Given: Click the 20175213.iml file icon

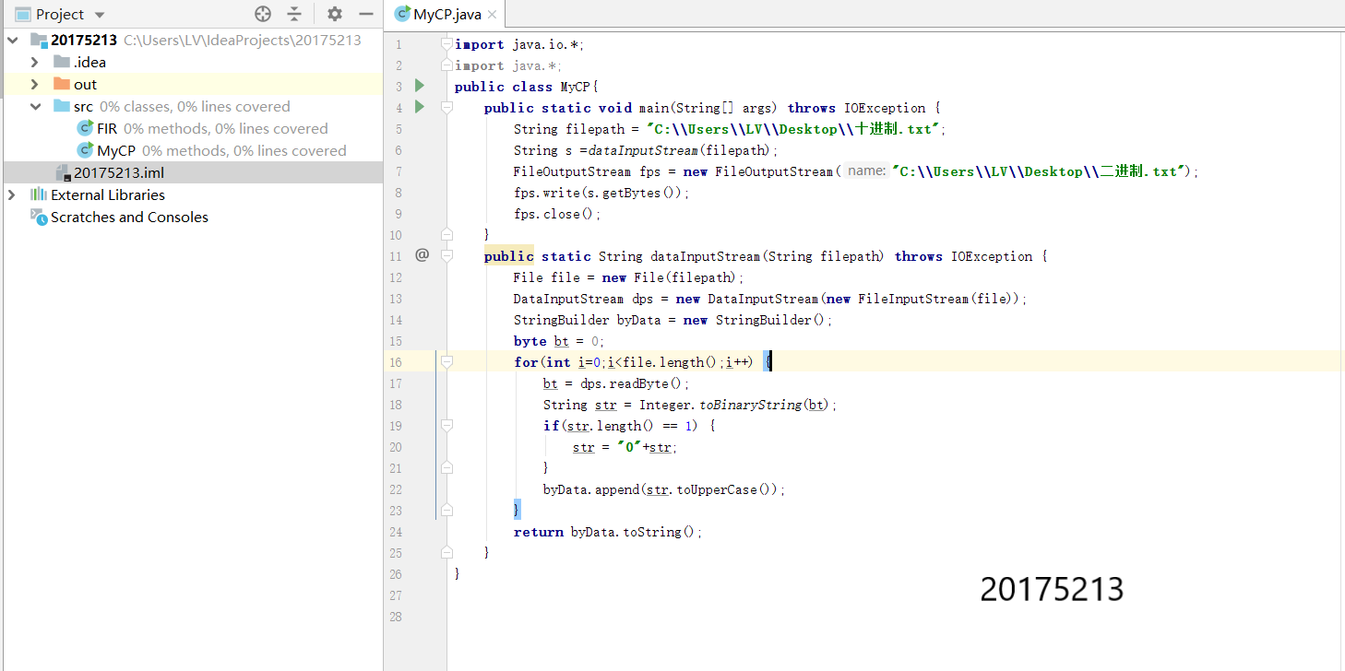Looking at the screenshot, I should [63, 172].
